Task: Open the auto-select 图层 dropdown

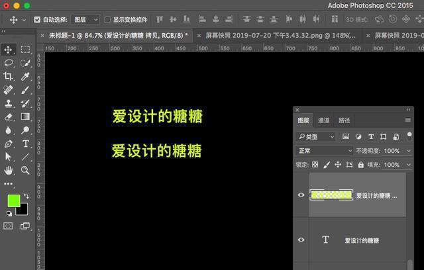Action: pyautogui.click(x=85, y=19)
